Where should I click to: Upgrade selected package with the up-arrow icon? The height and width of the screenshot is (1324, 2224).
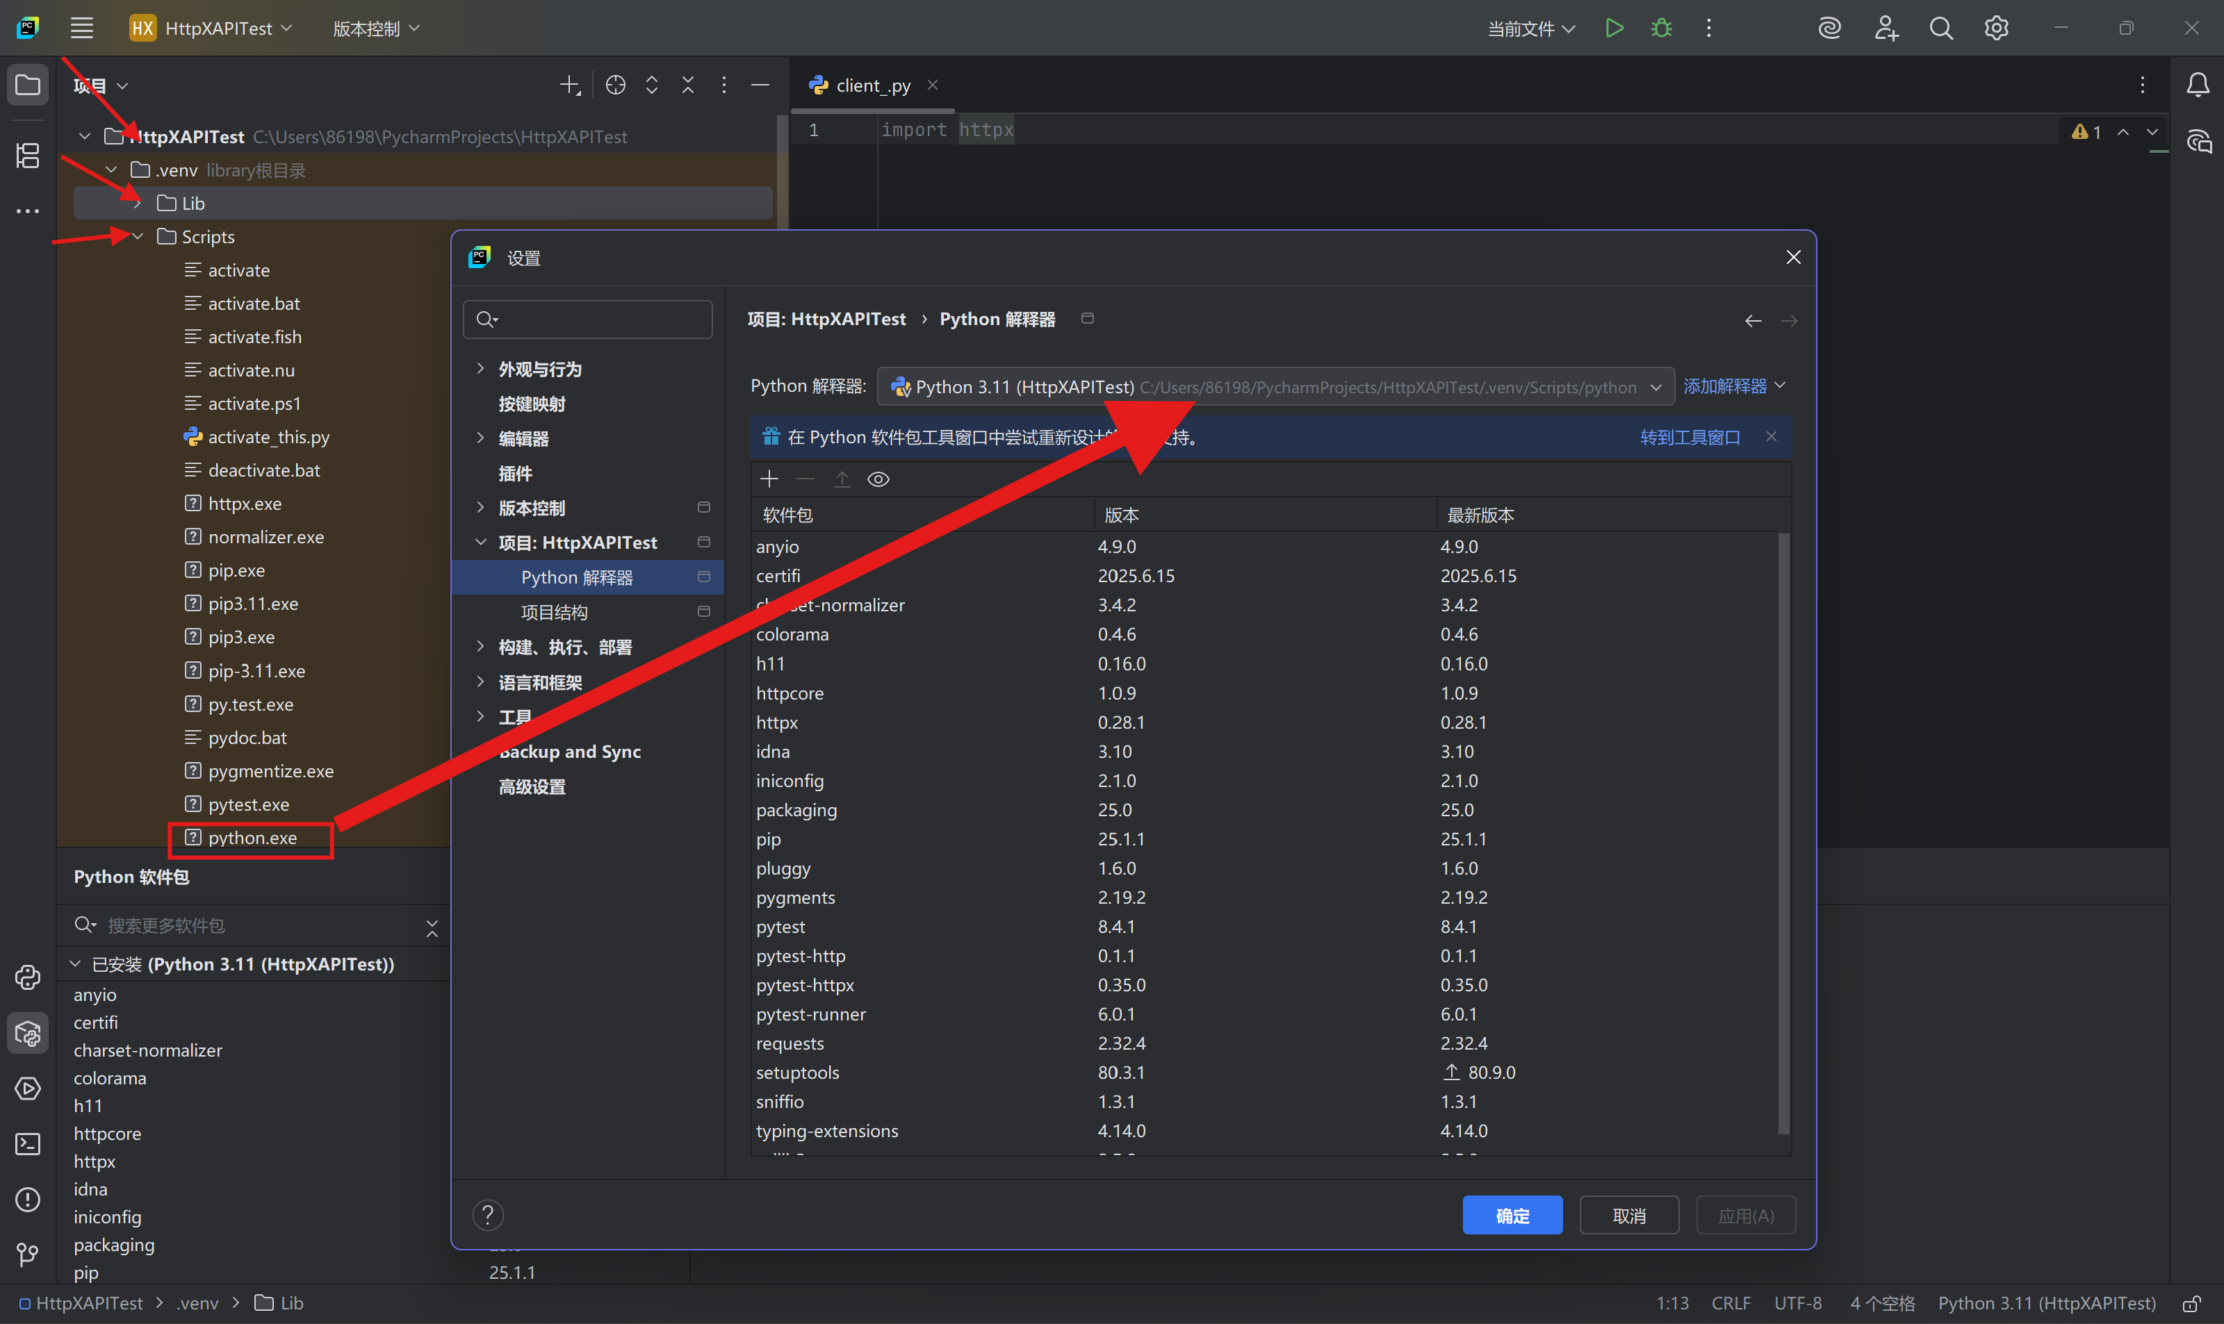(842, 478)
